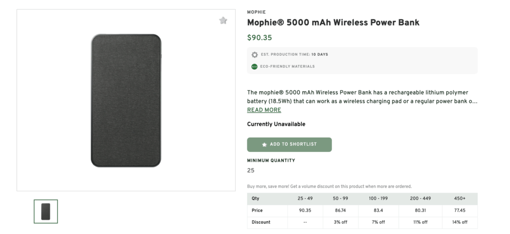The height and width of the screenshot is (234, 510).
Task: Click the product title heading
Action: point(333,22)
